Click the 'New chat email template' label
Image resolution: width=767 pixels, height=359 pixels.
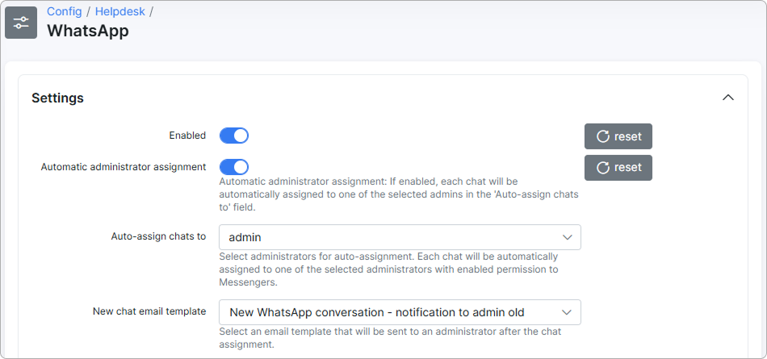pos(149,311)
